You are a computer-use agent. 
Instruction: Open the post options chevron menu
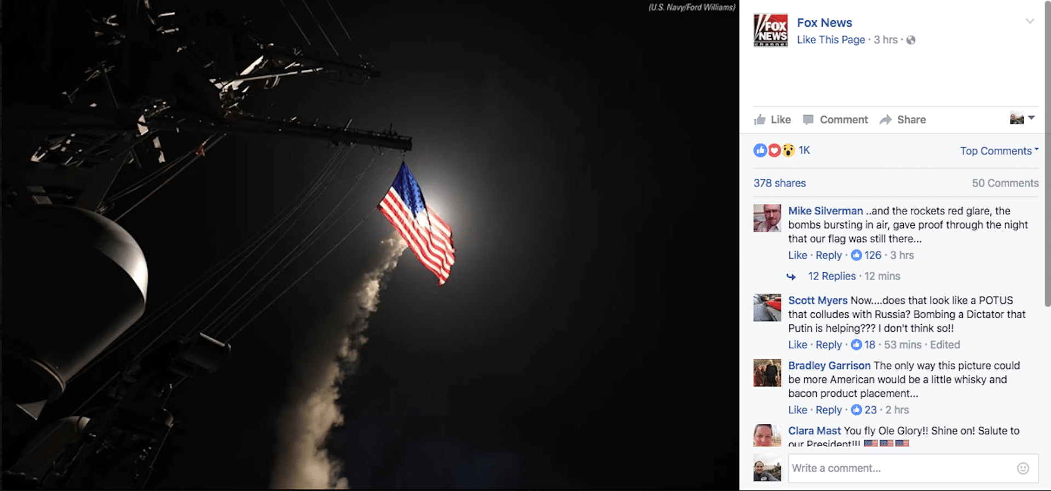coord(1030,21)
